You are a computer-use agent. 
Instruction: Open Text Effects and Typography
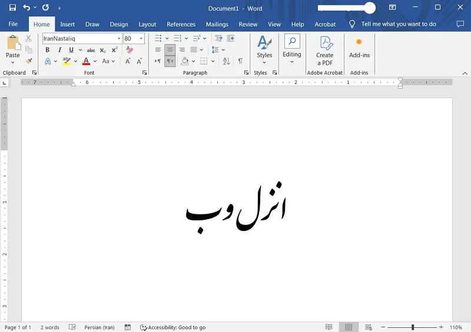[48, 61]
